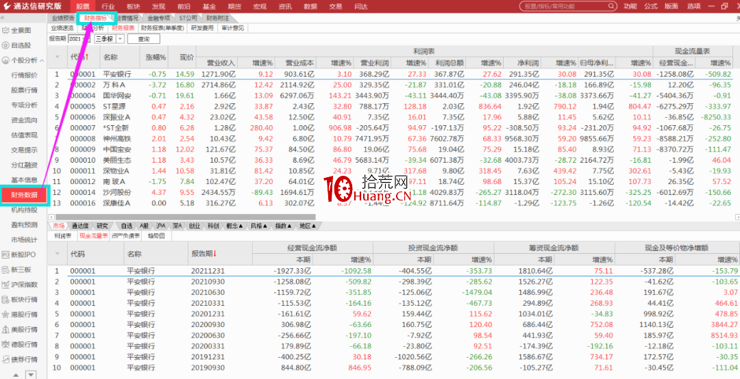Click the stock search input field
The height and width of the screenshot is (379, 740).
pyautogui.click(x=568, y=6)
